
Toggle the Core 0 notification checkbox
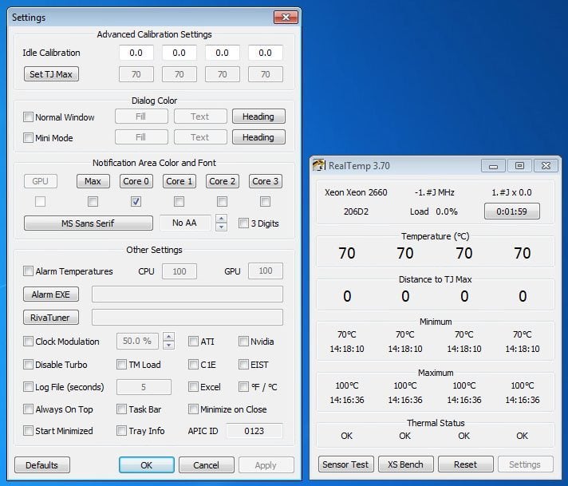136,201
